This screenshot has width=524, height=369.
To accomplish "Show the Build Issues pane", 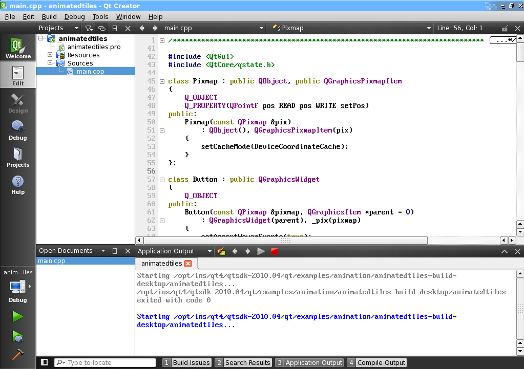I will (x=187, y=363).
